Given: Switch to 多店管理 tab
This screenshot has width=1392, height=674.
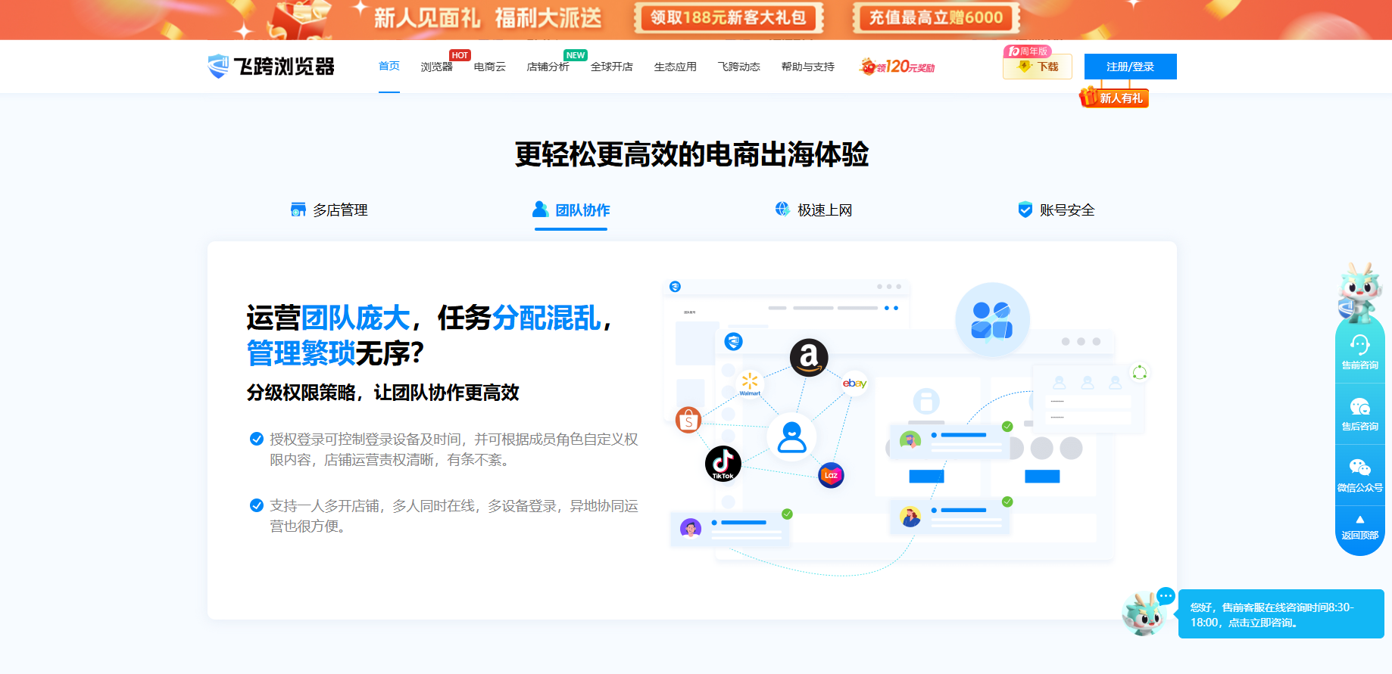Looking at the screenshot, I should point(329,210).
